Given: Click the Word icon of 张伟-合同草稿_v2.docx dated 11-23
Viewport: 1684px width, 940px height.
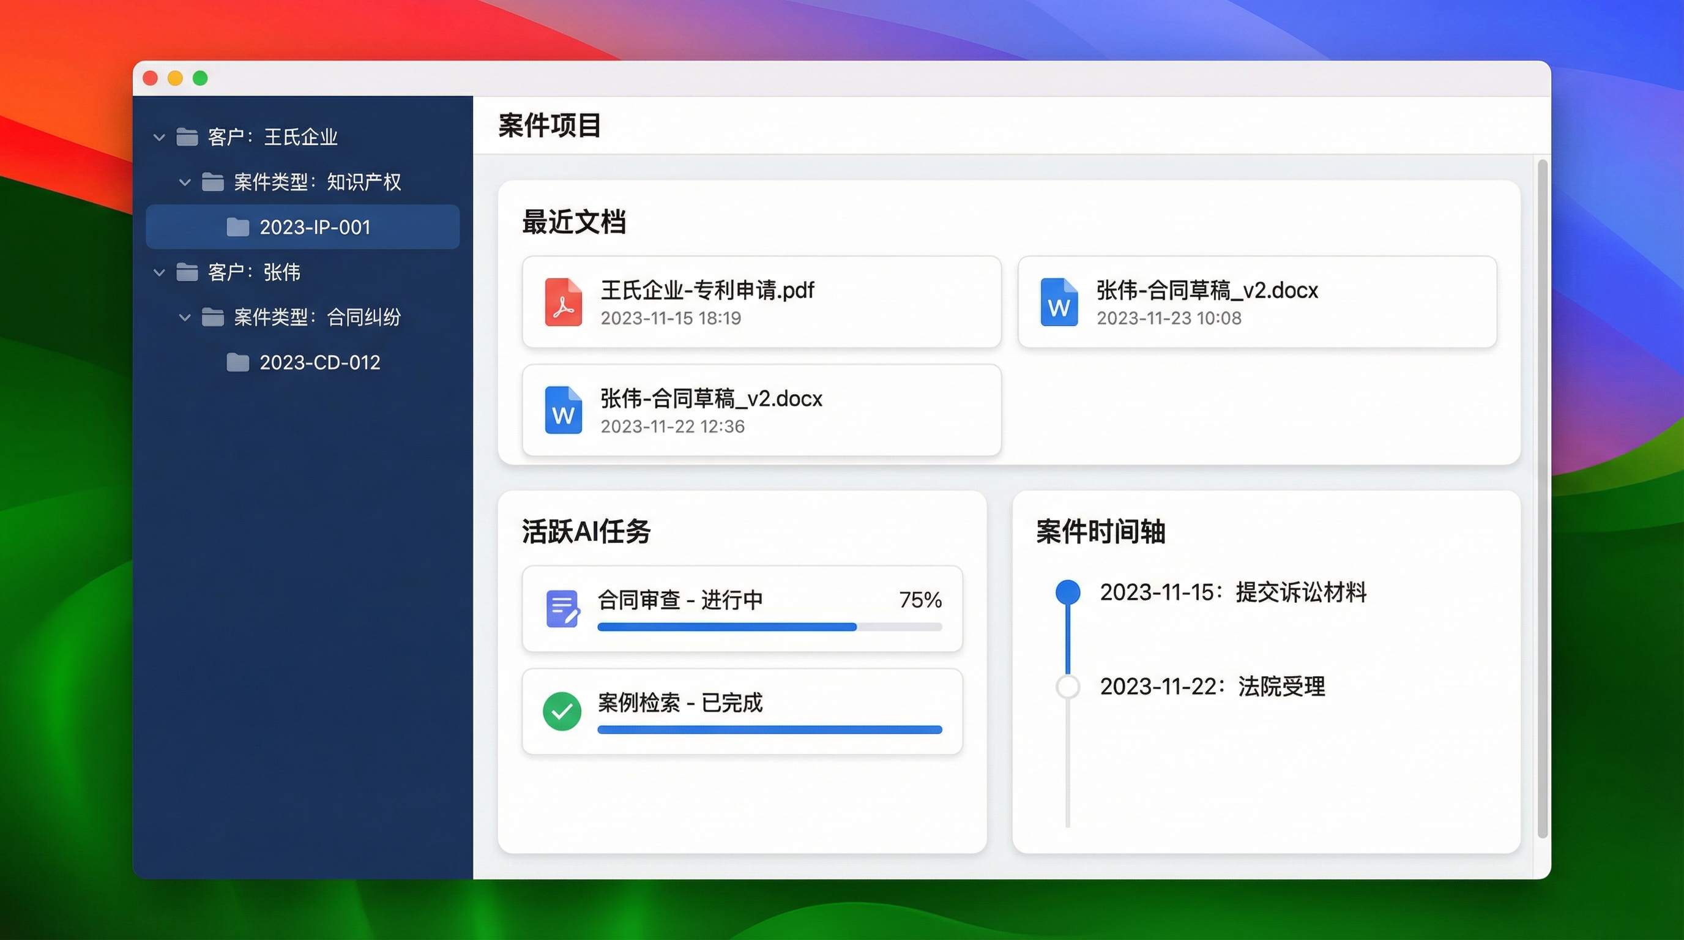Looking at the screenshot, I should pos(1059,302).
